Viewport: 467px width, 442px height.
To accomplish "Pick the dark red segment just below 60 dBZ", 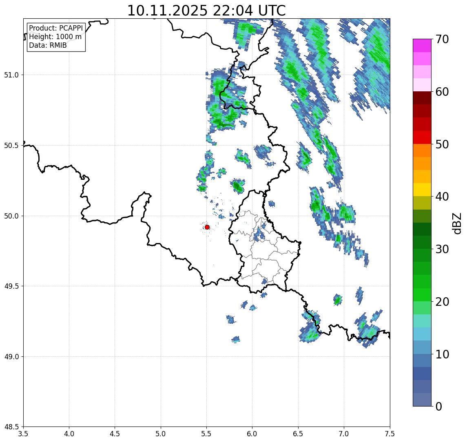I will 422,98.
